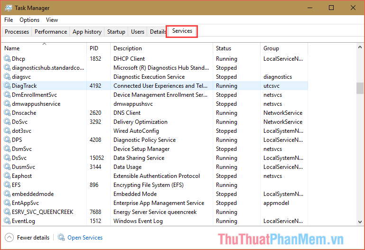Screen dimensions: 365x250
Task: Switch to the App history tab
Action: (87, 32)
